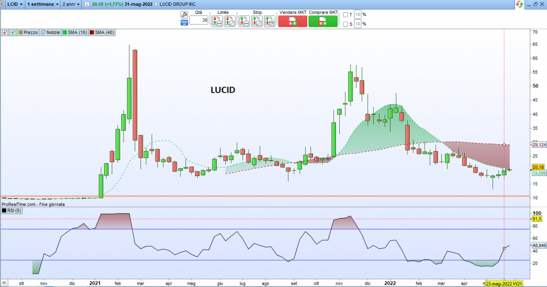The height and width of the screenshot is (287, 547).
Task: Enable the T percent checkbox
Action: [345, 14]
